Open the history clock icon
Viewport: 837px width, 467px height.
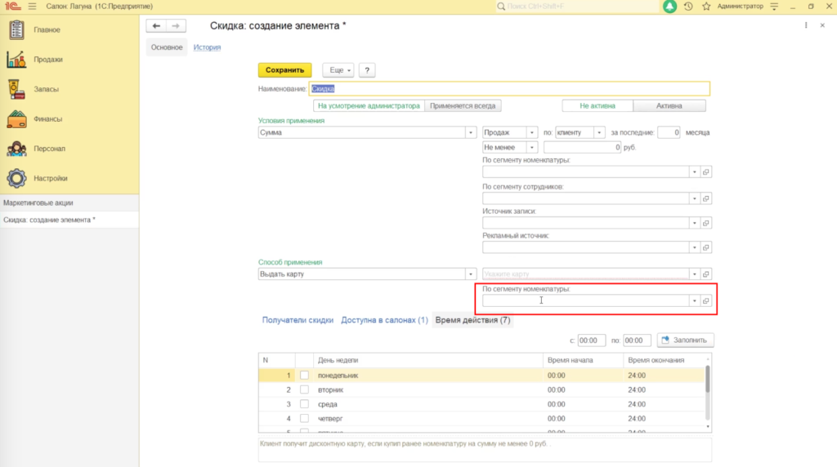tap(688, 7)
